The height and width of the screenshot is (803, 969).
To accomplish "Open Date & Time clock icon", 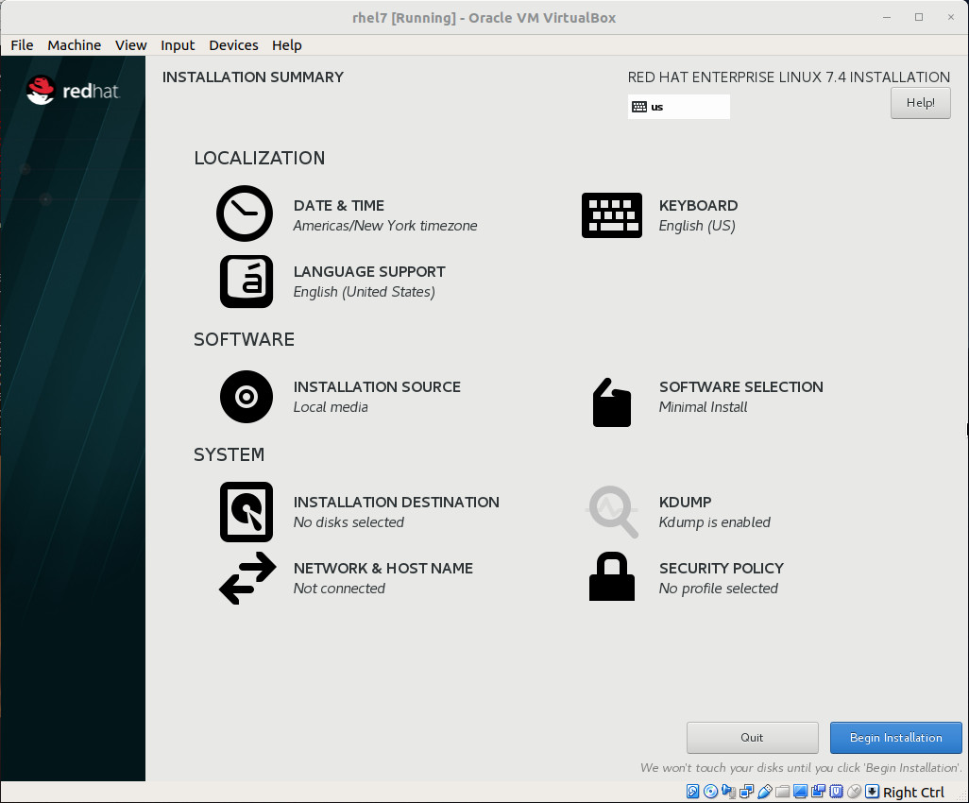I will 245,214.
